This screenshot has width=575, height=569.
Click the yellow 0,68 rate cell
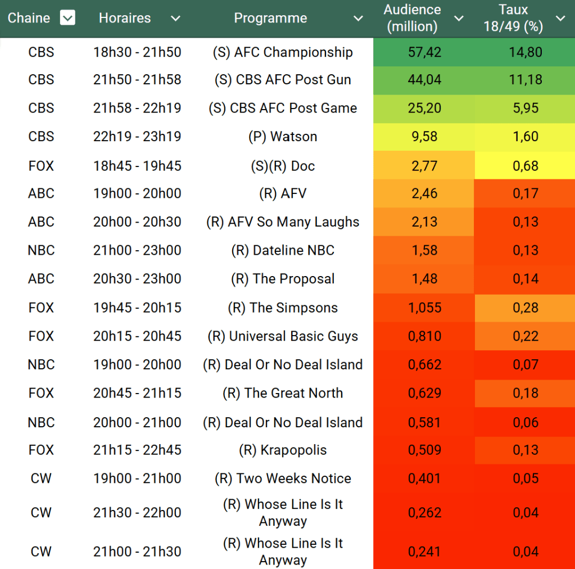coord(526,166)
